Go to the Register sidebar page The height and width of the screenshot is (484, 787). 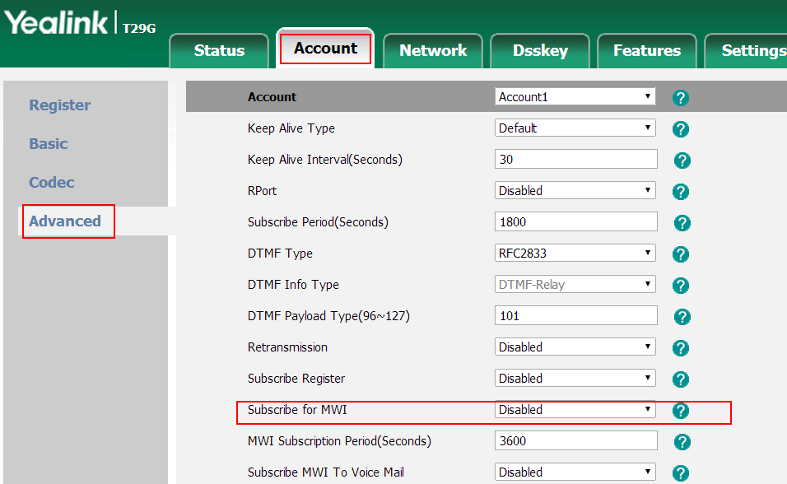60,105
